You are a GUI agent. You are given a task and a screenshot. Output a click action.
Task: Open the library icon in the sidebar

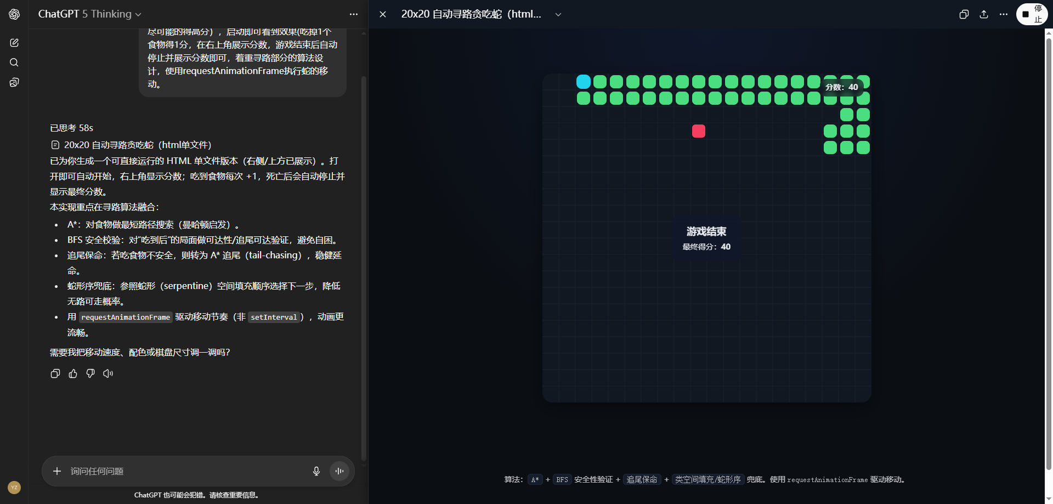click(14, 82)
